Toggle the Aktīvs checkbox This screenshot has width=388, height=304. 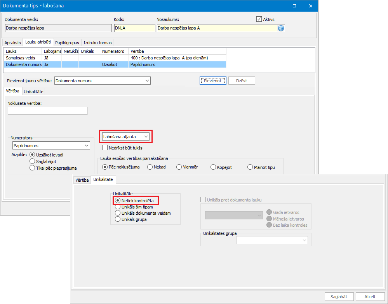[259, 19]
